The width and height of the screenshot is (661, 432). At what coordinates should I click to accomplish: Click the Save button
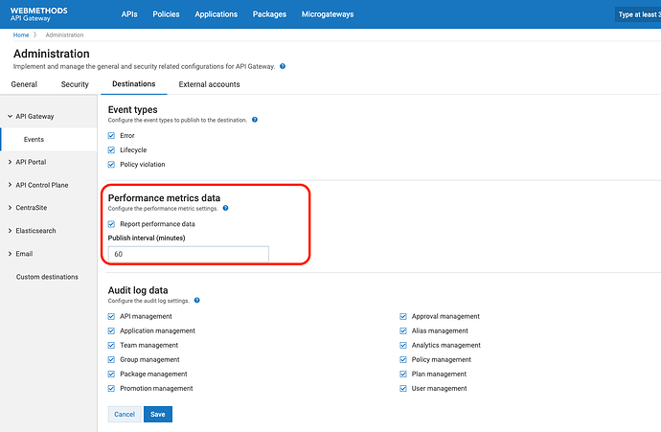[x=157, y=414]
